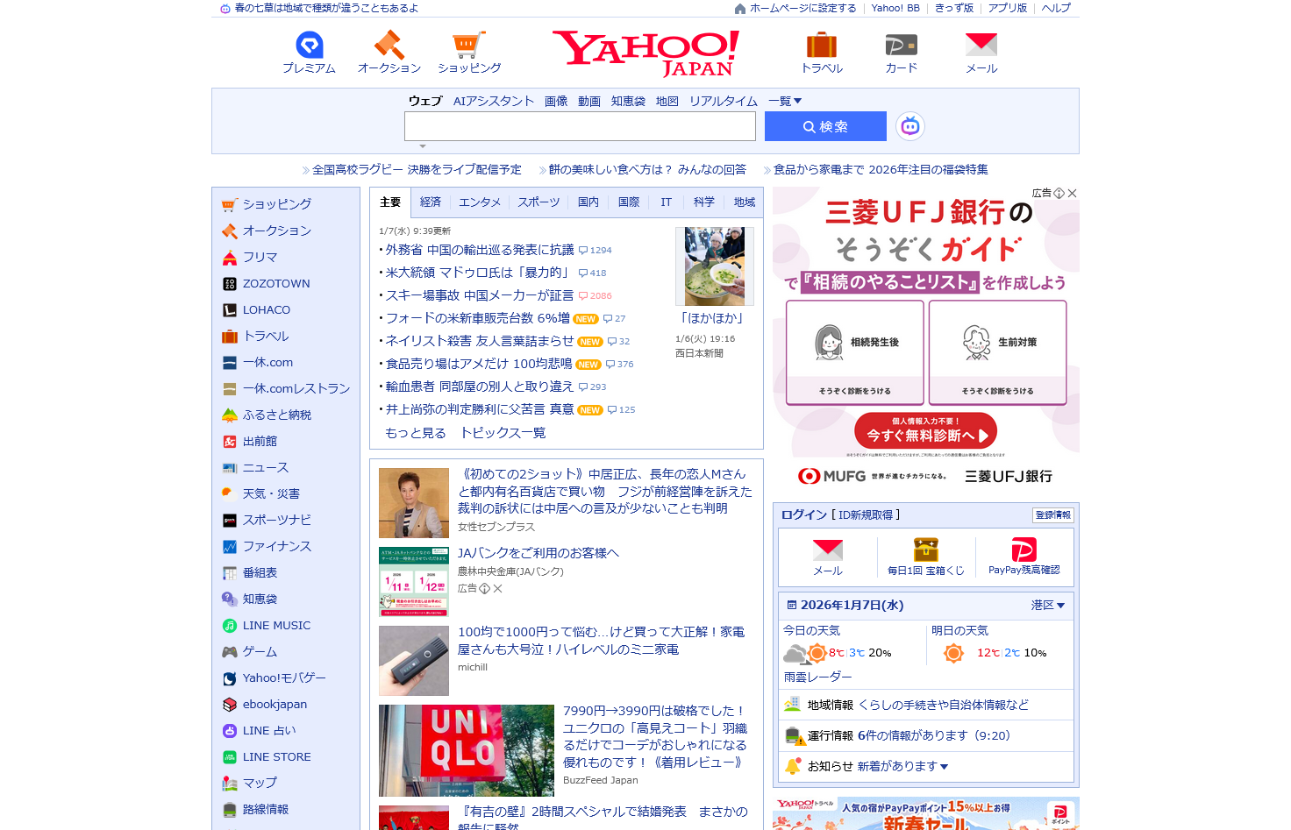Open the もっと見る news link
The image size is (1291, 830).
click(x=416, y=433)
